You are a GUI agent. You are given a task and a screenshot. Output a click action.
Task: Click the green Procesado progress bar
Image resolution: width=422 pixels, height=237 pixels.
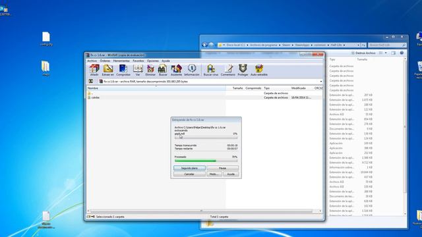pos(206,161)
